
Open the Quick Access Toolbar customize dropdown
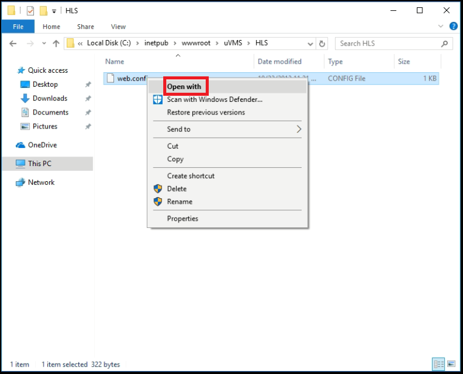click(54, 11)
